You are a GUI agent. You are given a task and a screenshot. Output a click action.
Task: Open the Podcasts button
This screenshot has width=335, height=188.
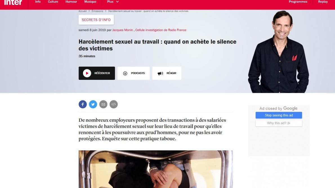[133, 73]
